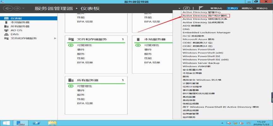Refresh the Server Manager dashboard
273x126 pixels.
[x=186, y=8]
